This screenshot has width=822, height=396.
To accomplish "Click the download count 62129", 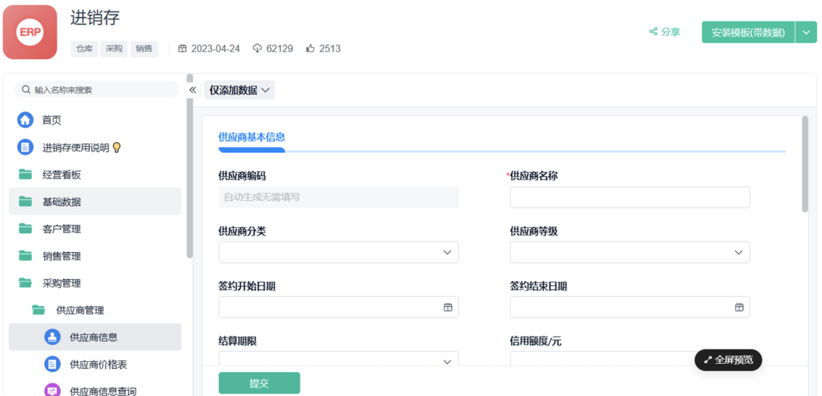I will 280,49.
